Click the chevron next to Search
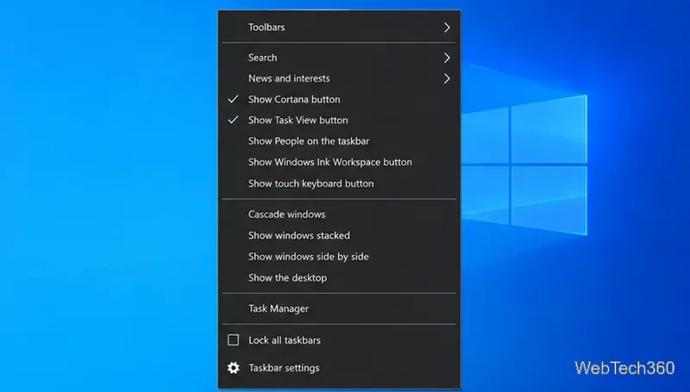 tap(447, 58)
